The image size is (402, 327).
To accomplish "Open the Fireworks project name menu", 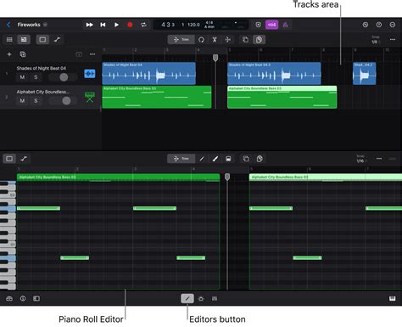I will 32,25.
